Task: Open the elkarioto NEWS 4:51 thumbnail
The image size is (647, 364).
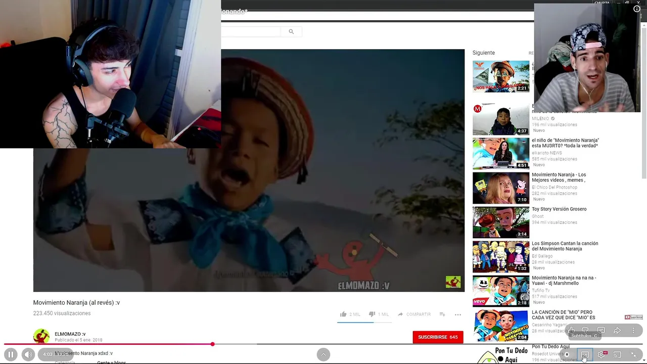Action: [501, 154]
